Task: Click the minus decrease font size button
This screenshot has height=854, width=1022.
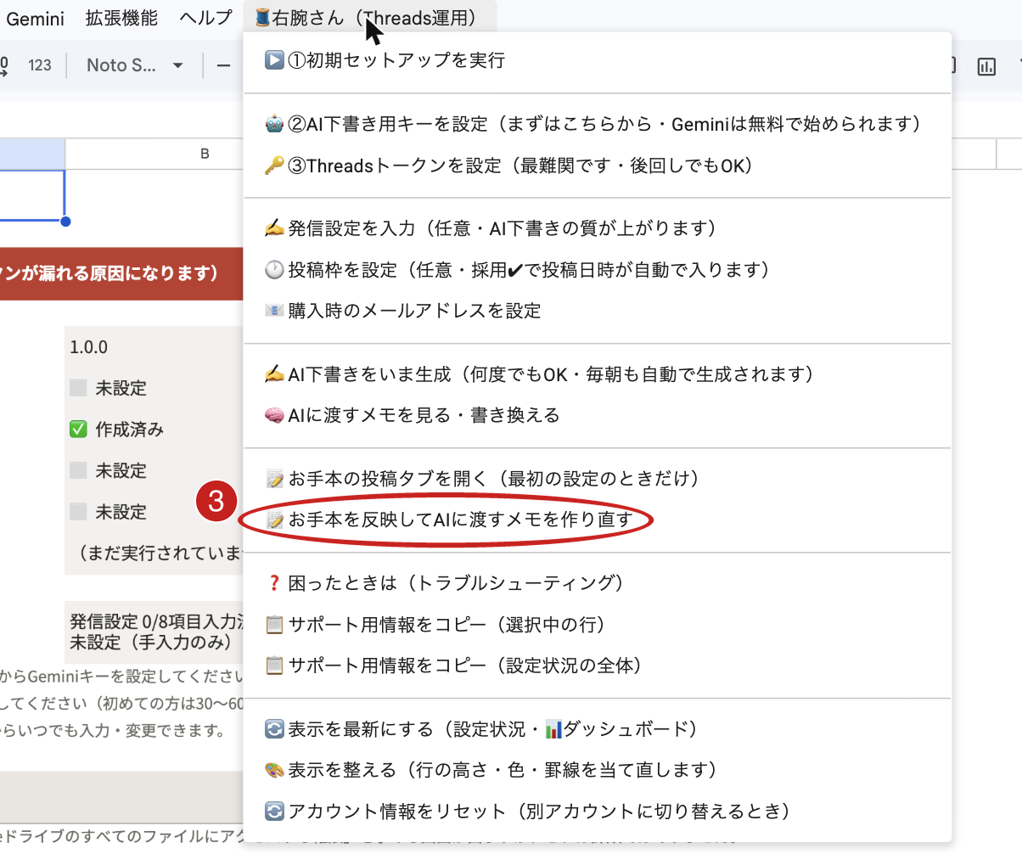Action: 224,65
